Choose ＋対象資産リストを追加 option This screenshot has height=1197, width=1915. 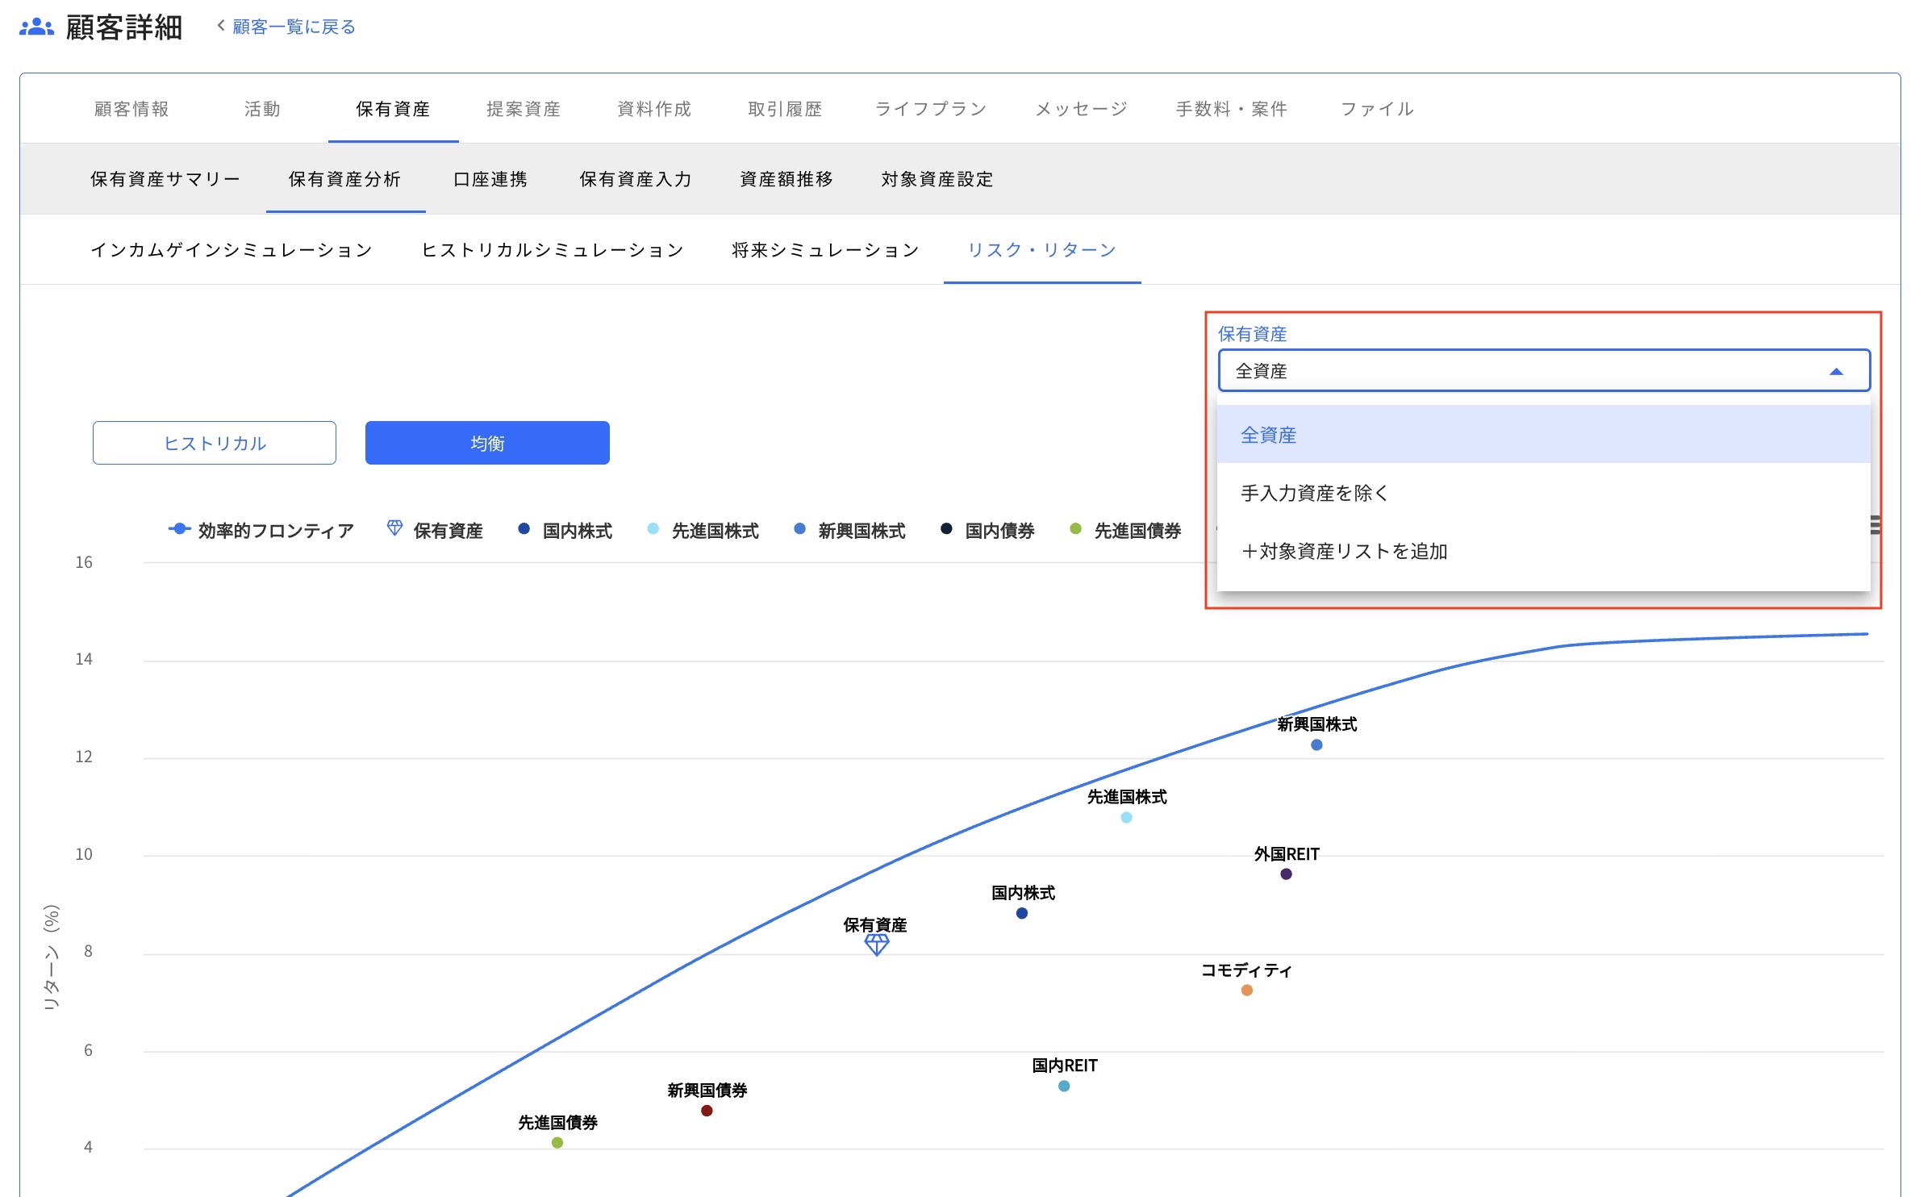[1344, 551]
